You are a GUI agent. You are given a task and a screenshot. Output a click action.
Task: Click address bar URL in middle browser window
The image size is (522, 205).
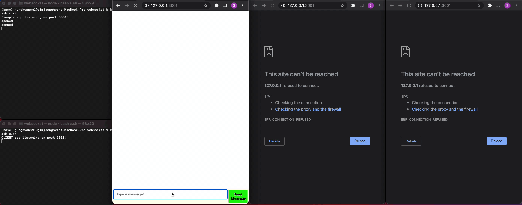click(301, 5)
